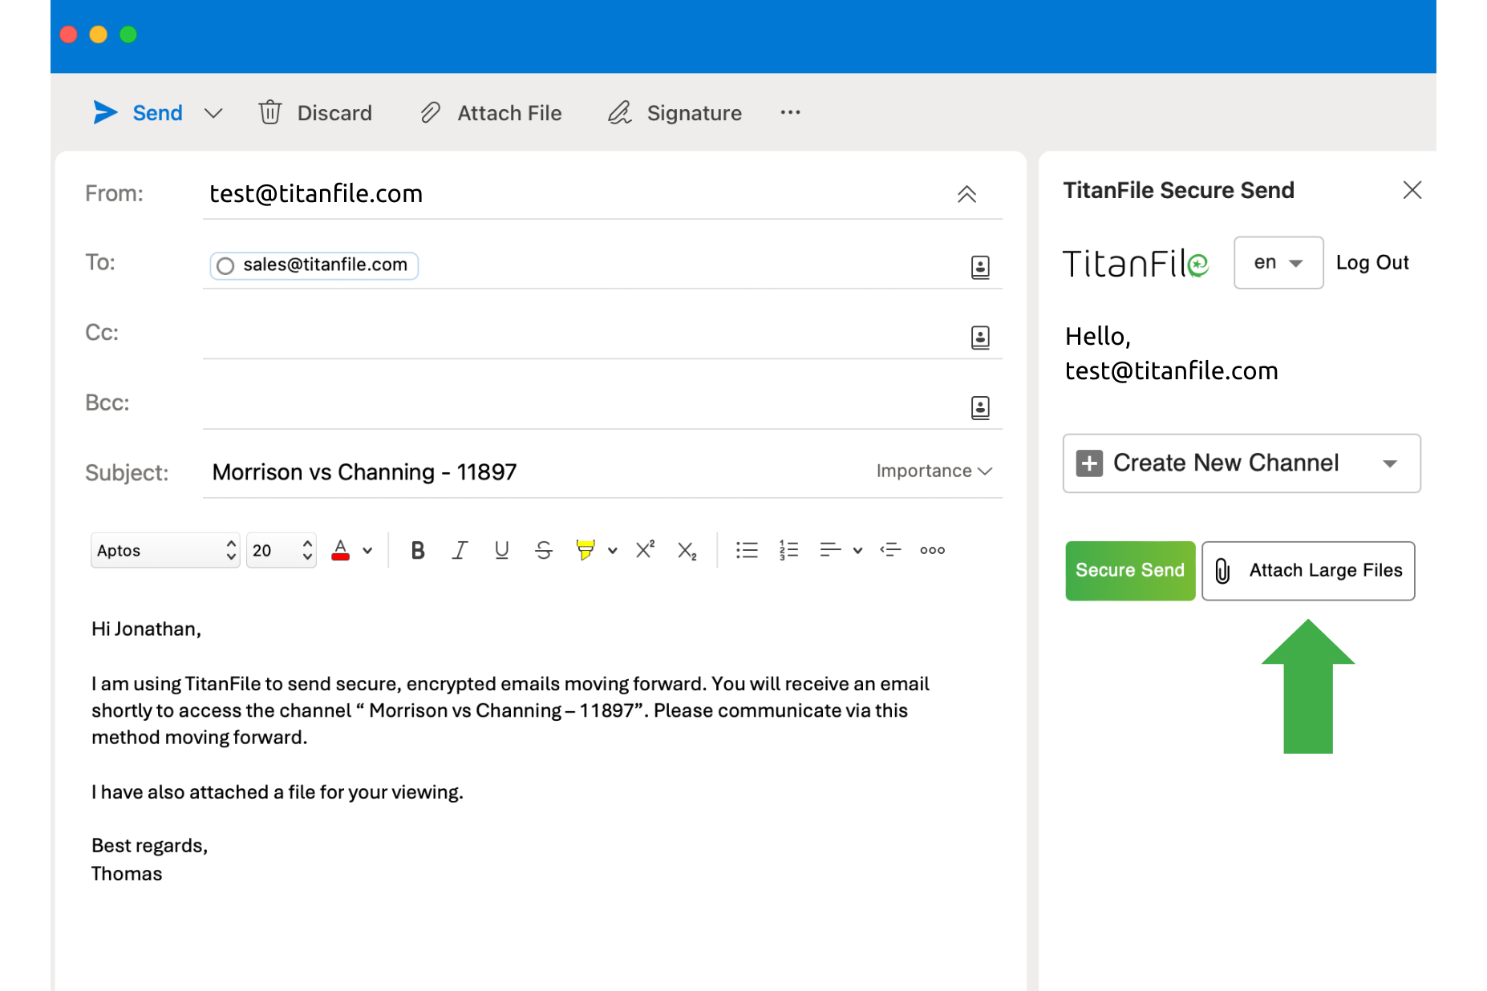Click the Subject field text
The image size is (1487, 991).
[x=364, y=472]
